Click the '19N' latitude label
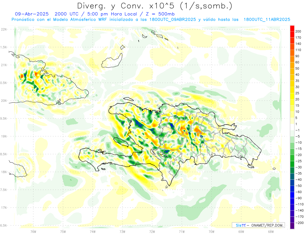 4,136
